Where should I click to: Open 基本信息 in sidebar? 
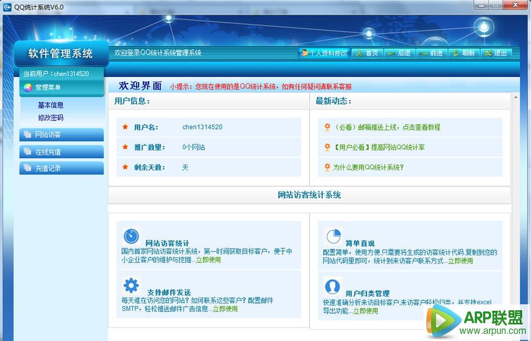[51, 105]
